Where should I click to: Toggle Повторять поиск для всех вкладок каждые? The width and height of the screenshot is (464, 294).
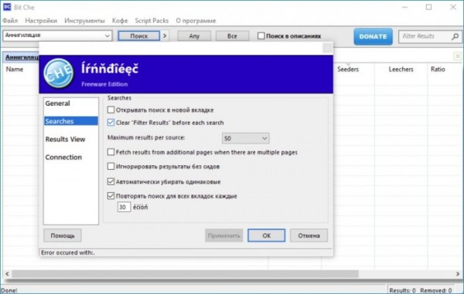coord(111,196)
